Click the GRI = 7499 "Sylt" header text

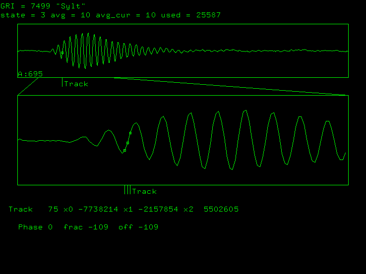43,6
